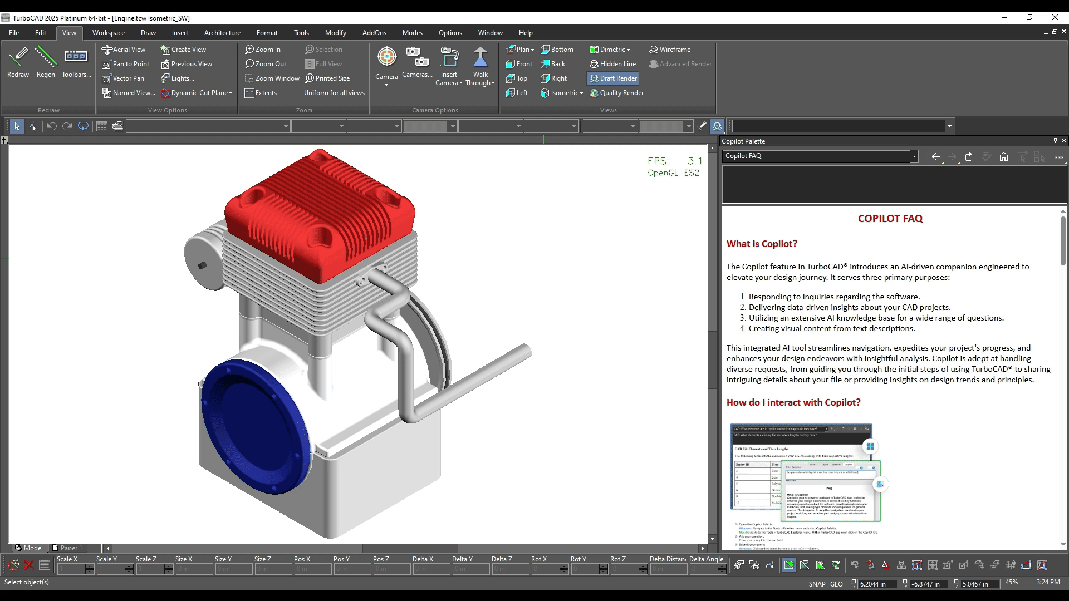This screenshot has width=1069, height=601.
Task: Toggle SNAP in the status bar
Action: coord(817,584)
